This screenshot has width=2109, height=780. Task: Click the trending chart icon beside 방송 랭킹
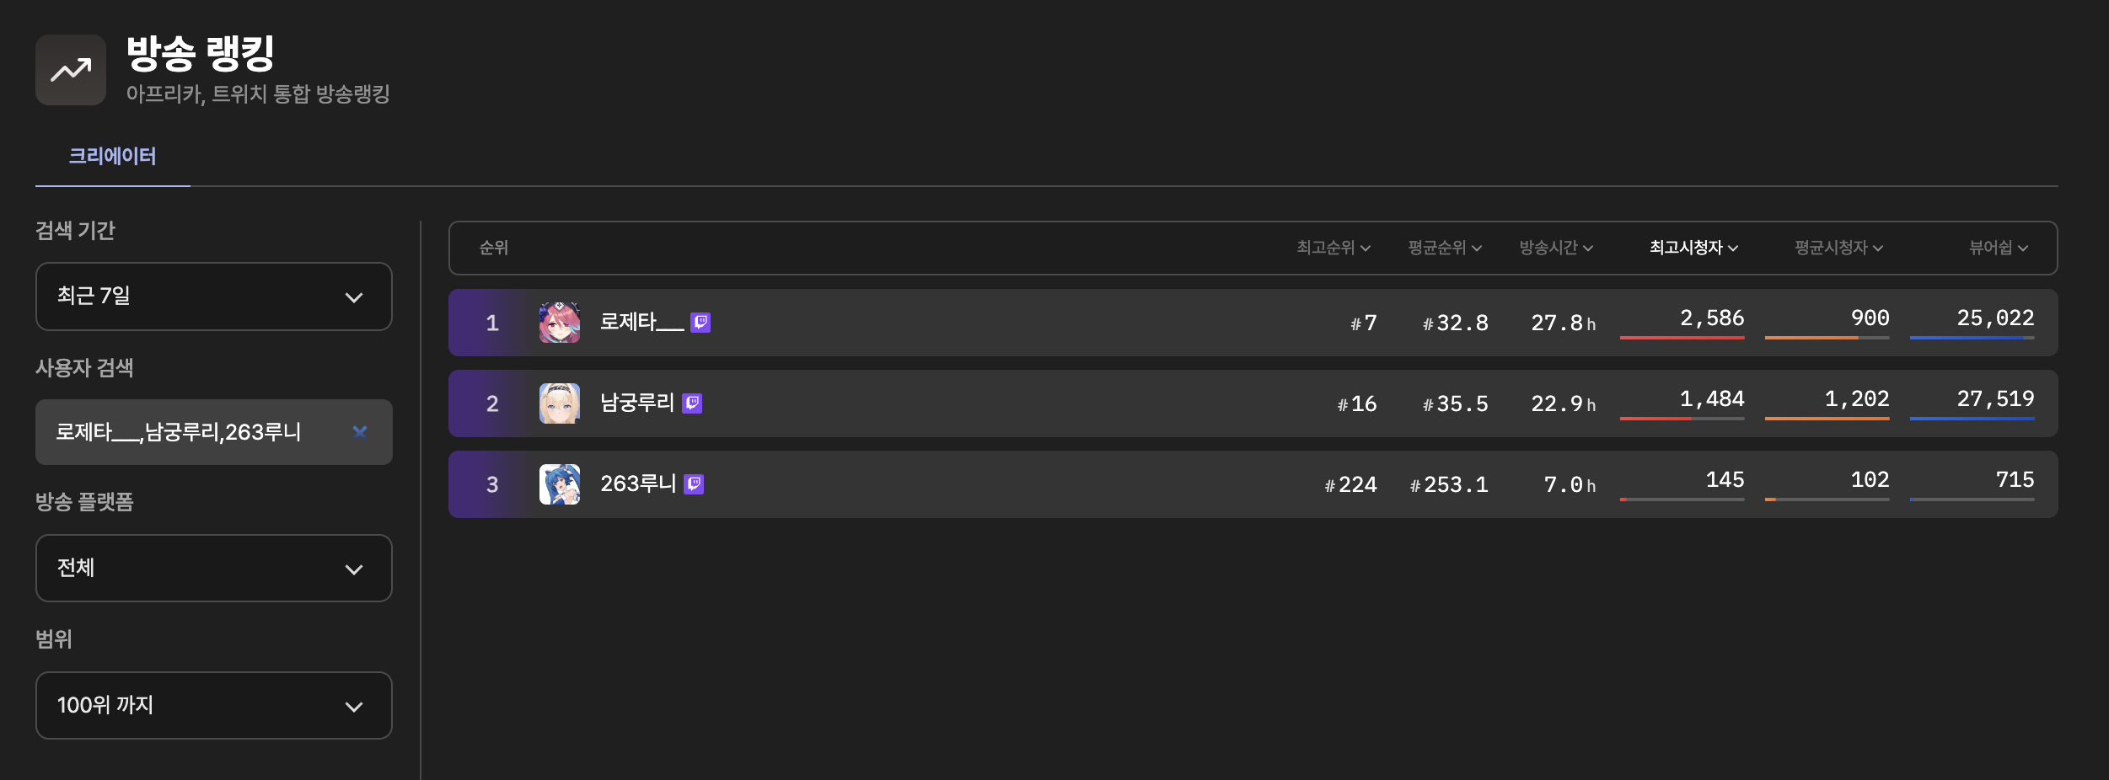(x=71, y=70)
